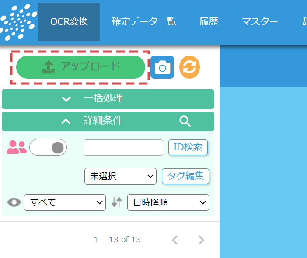The height and width of the screenshot is (258, 307).
Task: Collapse the 詳細条件 section
Action: pyautogui.click(x=66, y=121)
